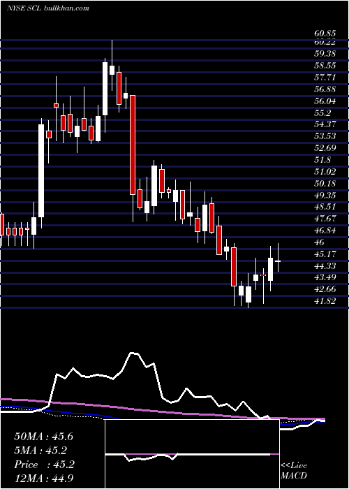The width and height of the screenshot is (349, 489).
Task: Select the 42.66 price axis label
Action: [x=325, y=289]
